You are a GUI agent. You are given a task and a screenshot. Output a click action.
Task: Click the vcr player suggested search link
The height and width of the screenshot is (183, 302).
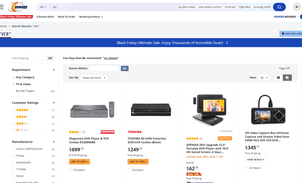click(111, 58)
